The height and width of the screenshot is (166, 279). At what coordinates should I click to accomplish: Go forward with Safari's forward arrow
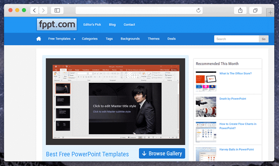(x=43, y=10)
